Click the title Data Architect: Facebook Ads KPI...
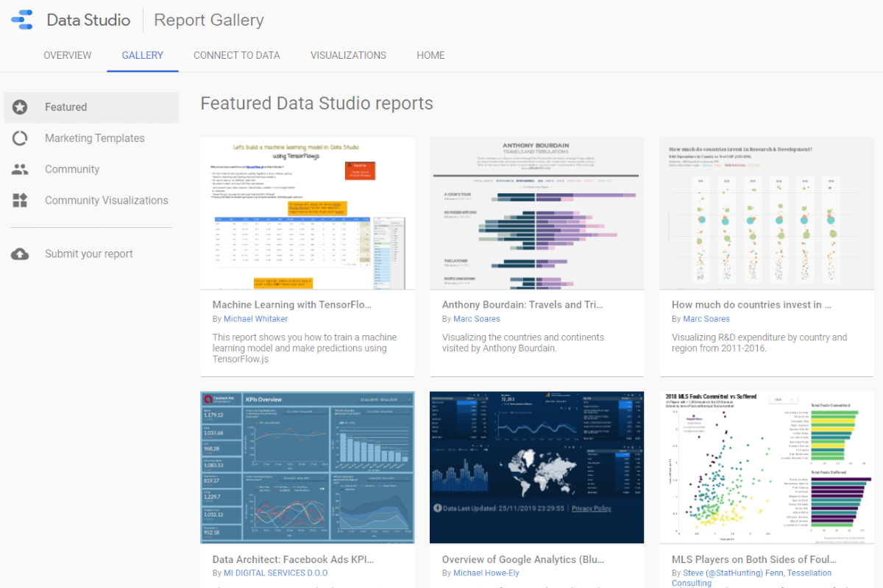Image resolution: width=883 pixels, height=588 pixels. point(292,559)
